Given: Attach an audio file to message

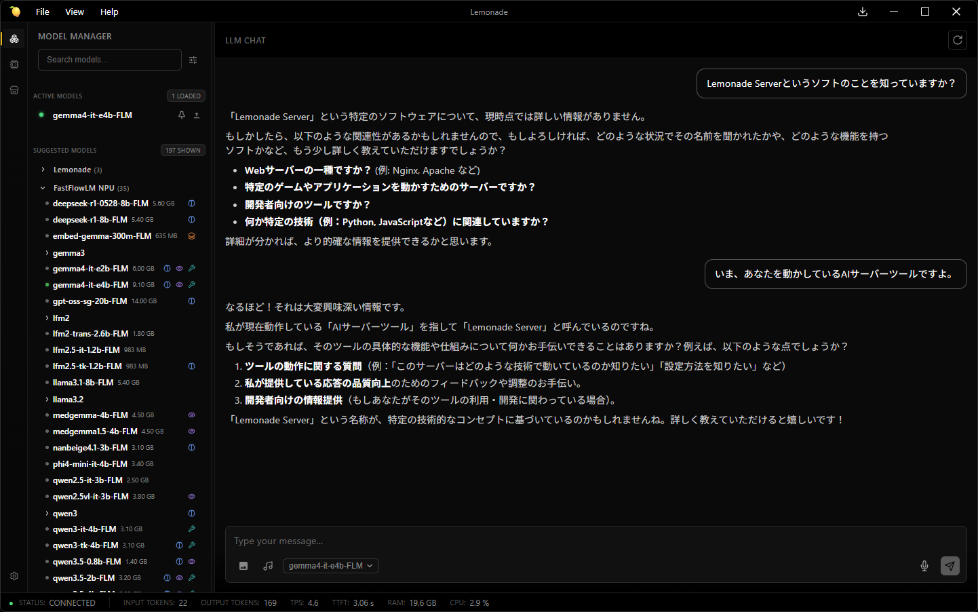Looking at the screenshot, I should coord(268,566).
